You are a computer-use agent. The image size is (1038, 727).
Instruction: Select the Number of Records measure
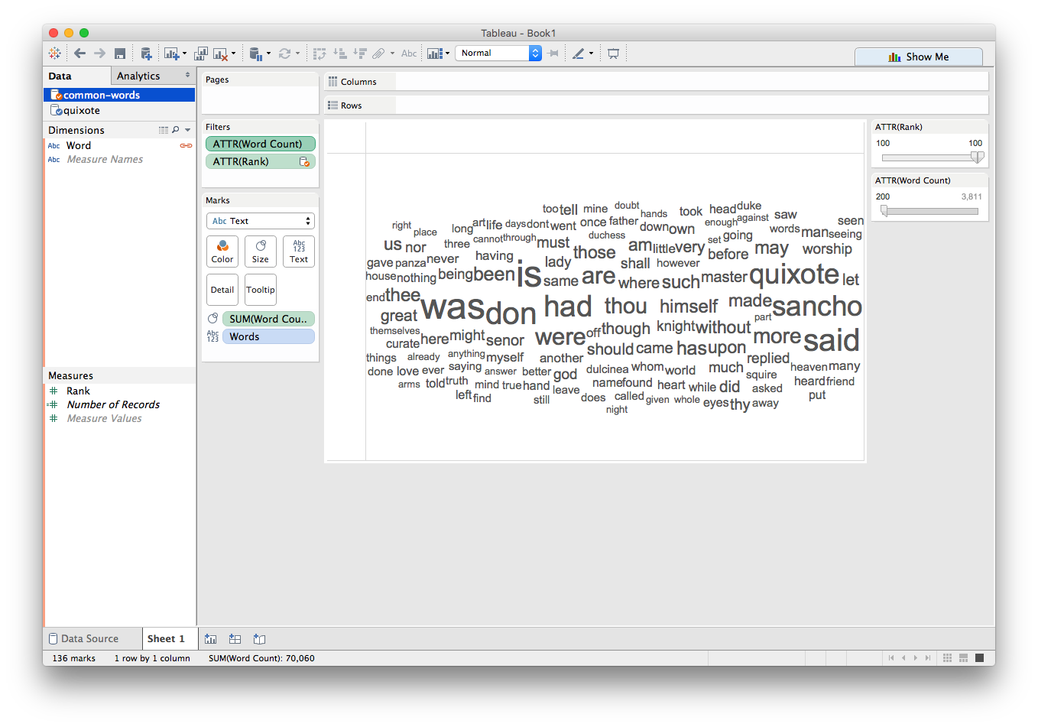113,404
